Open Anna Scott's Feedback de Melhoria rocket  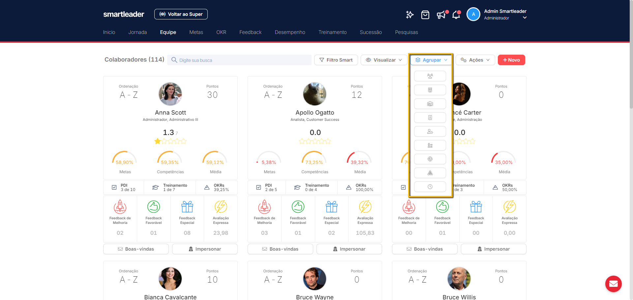[120, 207]
